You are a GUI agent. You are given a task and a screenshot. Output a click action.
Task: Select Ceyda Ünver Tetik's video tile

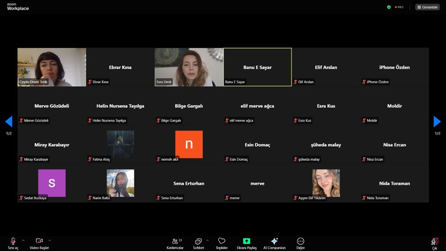coord(52,67)
